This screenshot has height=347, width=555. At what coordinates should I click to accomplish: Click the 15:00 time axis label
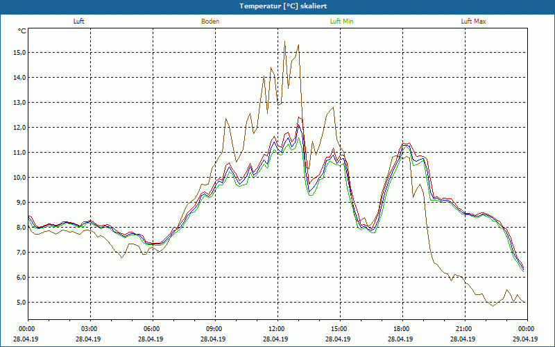click(x=339, y=329)
